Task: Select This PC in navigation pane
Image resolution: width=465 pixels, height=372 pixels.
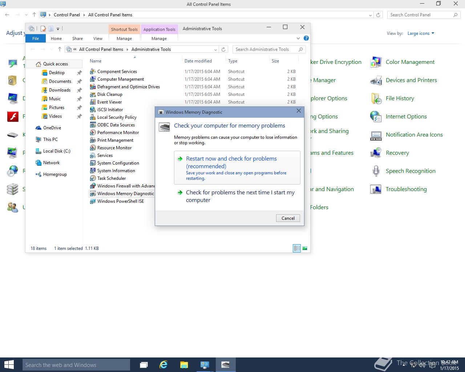Action: pos(50,139)
